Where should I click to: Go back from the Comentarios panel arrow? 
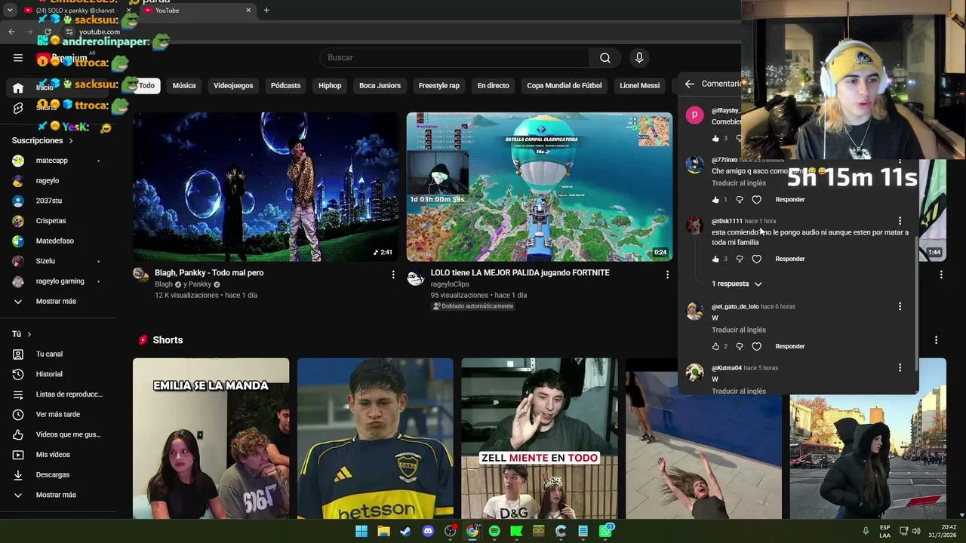click(689, 84)
